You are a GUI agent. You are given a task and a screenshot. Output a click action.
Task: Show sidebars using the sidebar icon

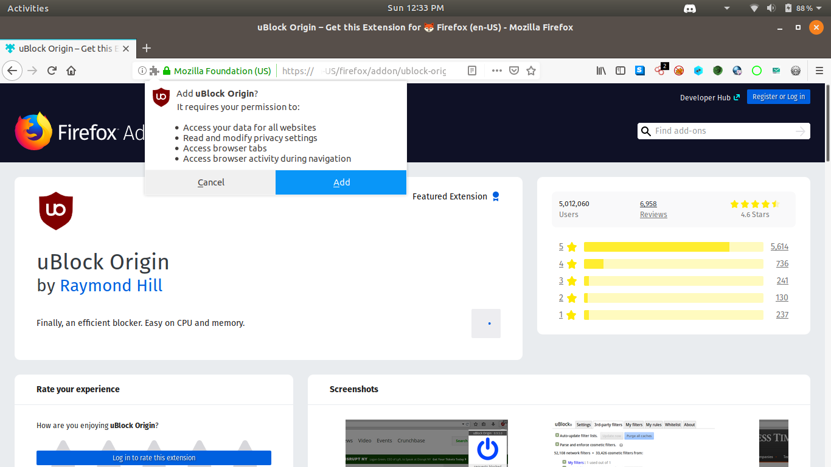click(621, 71)
